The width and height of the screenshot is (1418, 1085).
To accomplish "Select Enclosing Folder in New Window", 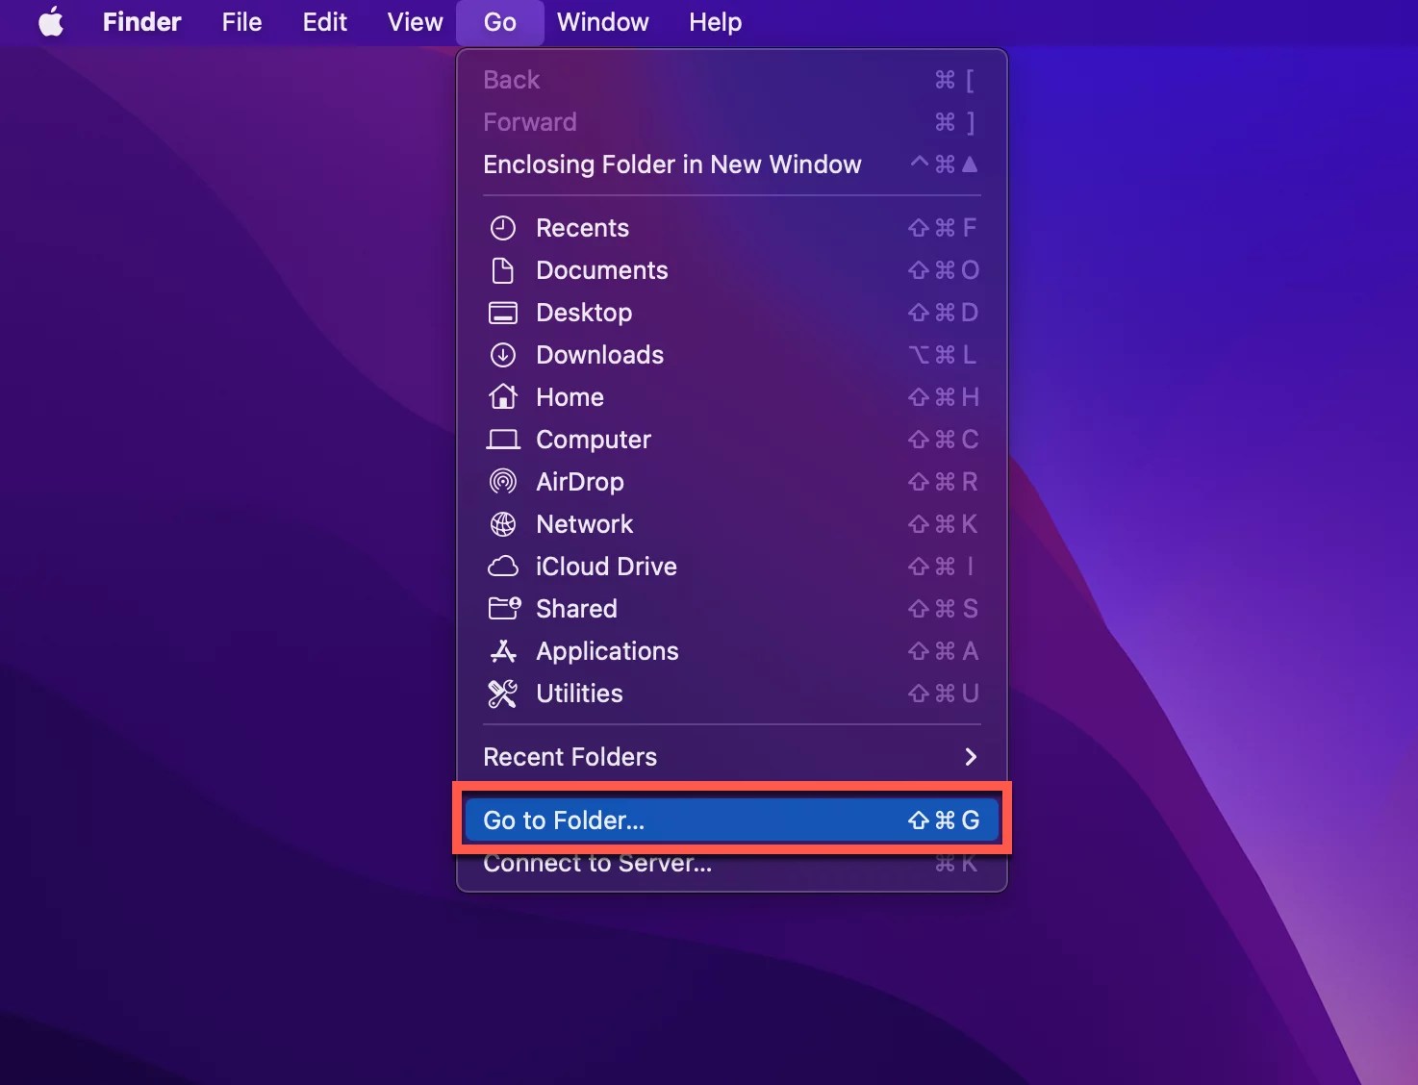I will pyautogui.click(x=671, y=164).
